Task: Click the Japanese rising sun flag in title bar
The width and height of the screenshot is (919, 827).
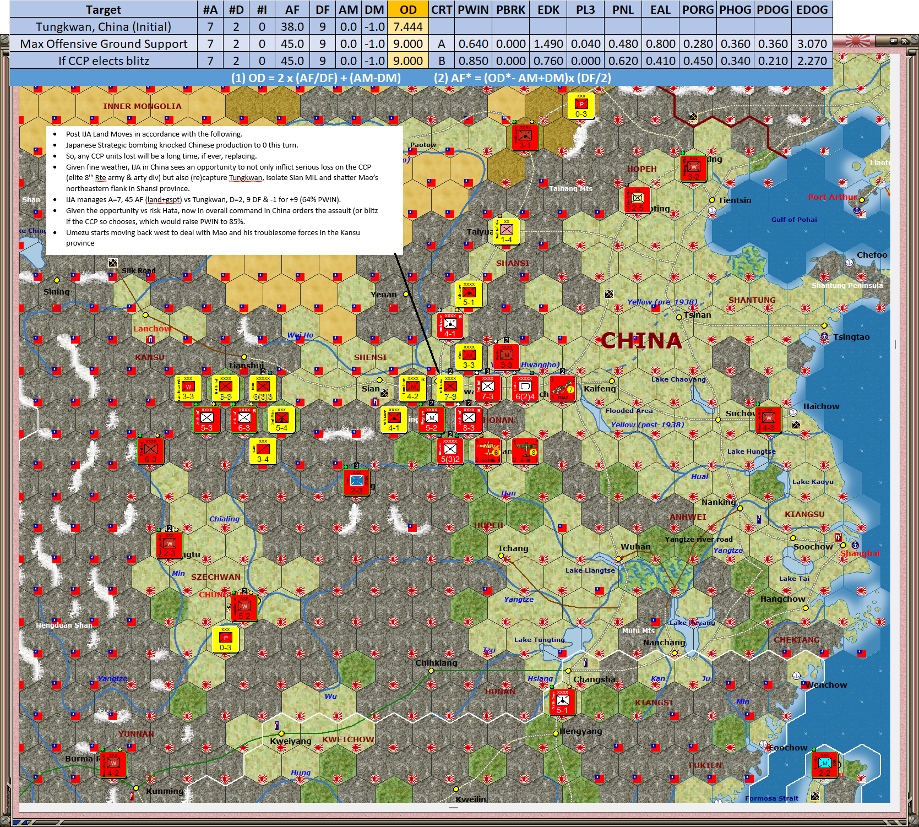Action: (x=858, y=40)
